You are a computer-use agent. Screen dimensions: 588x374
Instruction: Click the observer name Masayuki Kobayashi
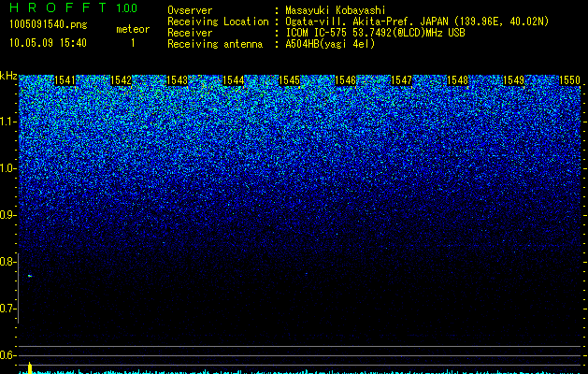[336, 10]
